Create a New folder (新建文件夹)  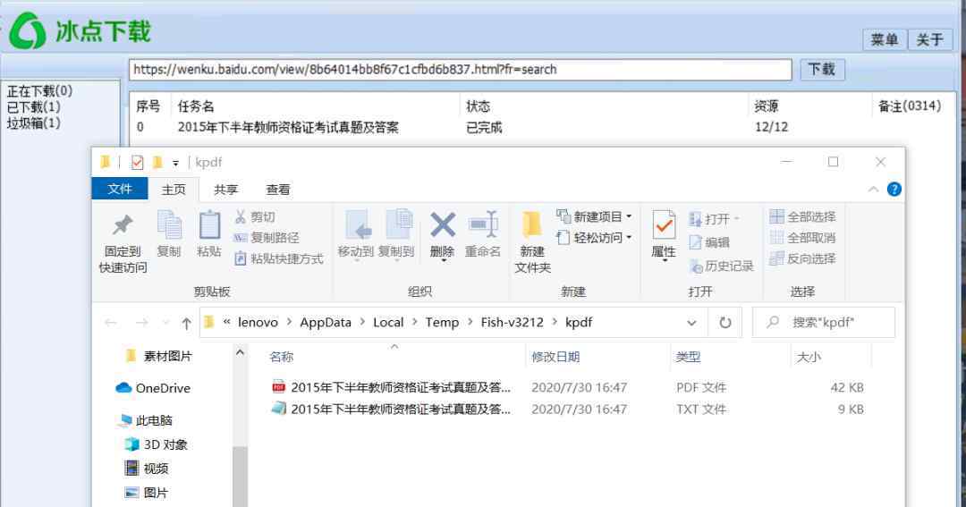click(x=532, y=242)
